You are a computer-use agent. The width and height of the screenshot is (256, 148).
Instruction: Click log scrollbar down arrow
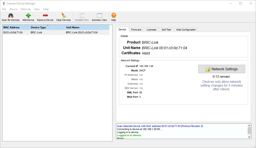point(249,137)
